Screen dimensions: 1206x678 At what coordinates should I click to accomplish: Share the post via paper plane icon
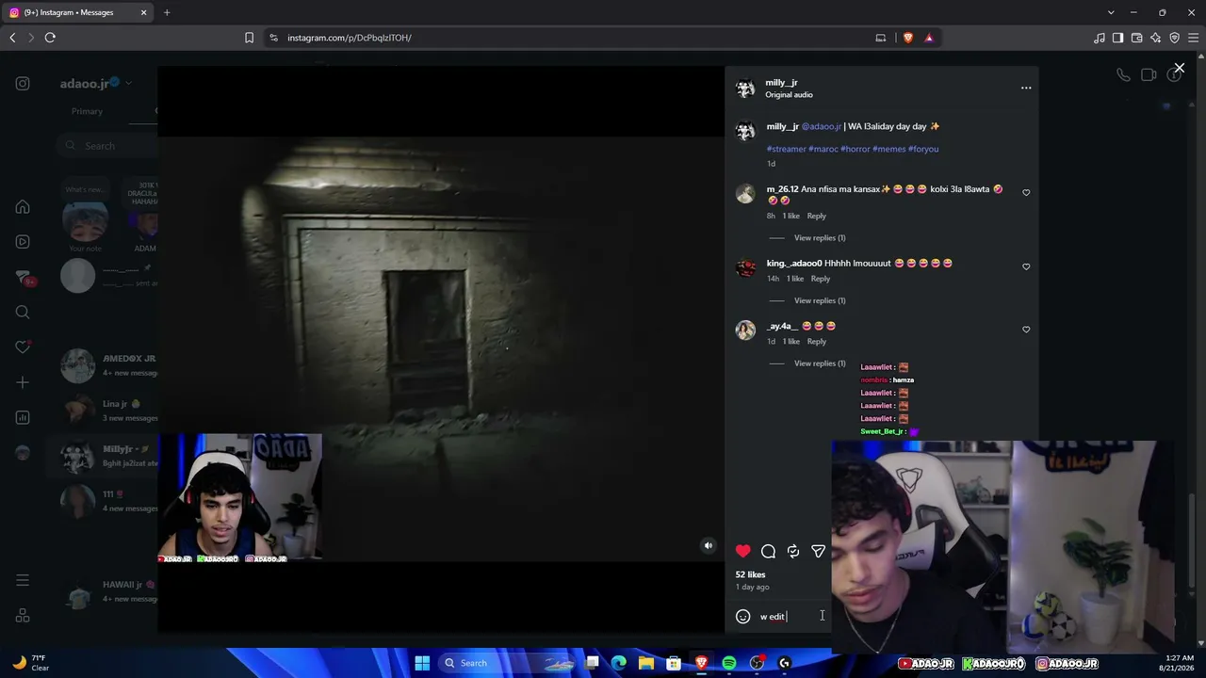[x=818, y=551]
